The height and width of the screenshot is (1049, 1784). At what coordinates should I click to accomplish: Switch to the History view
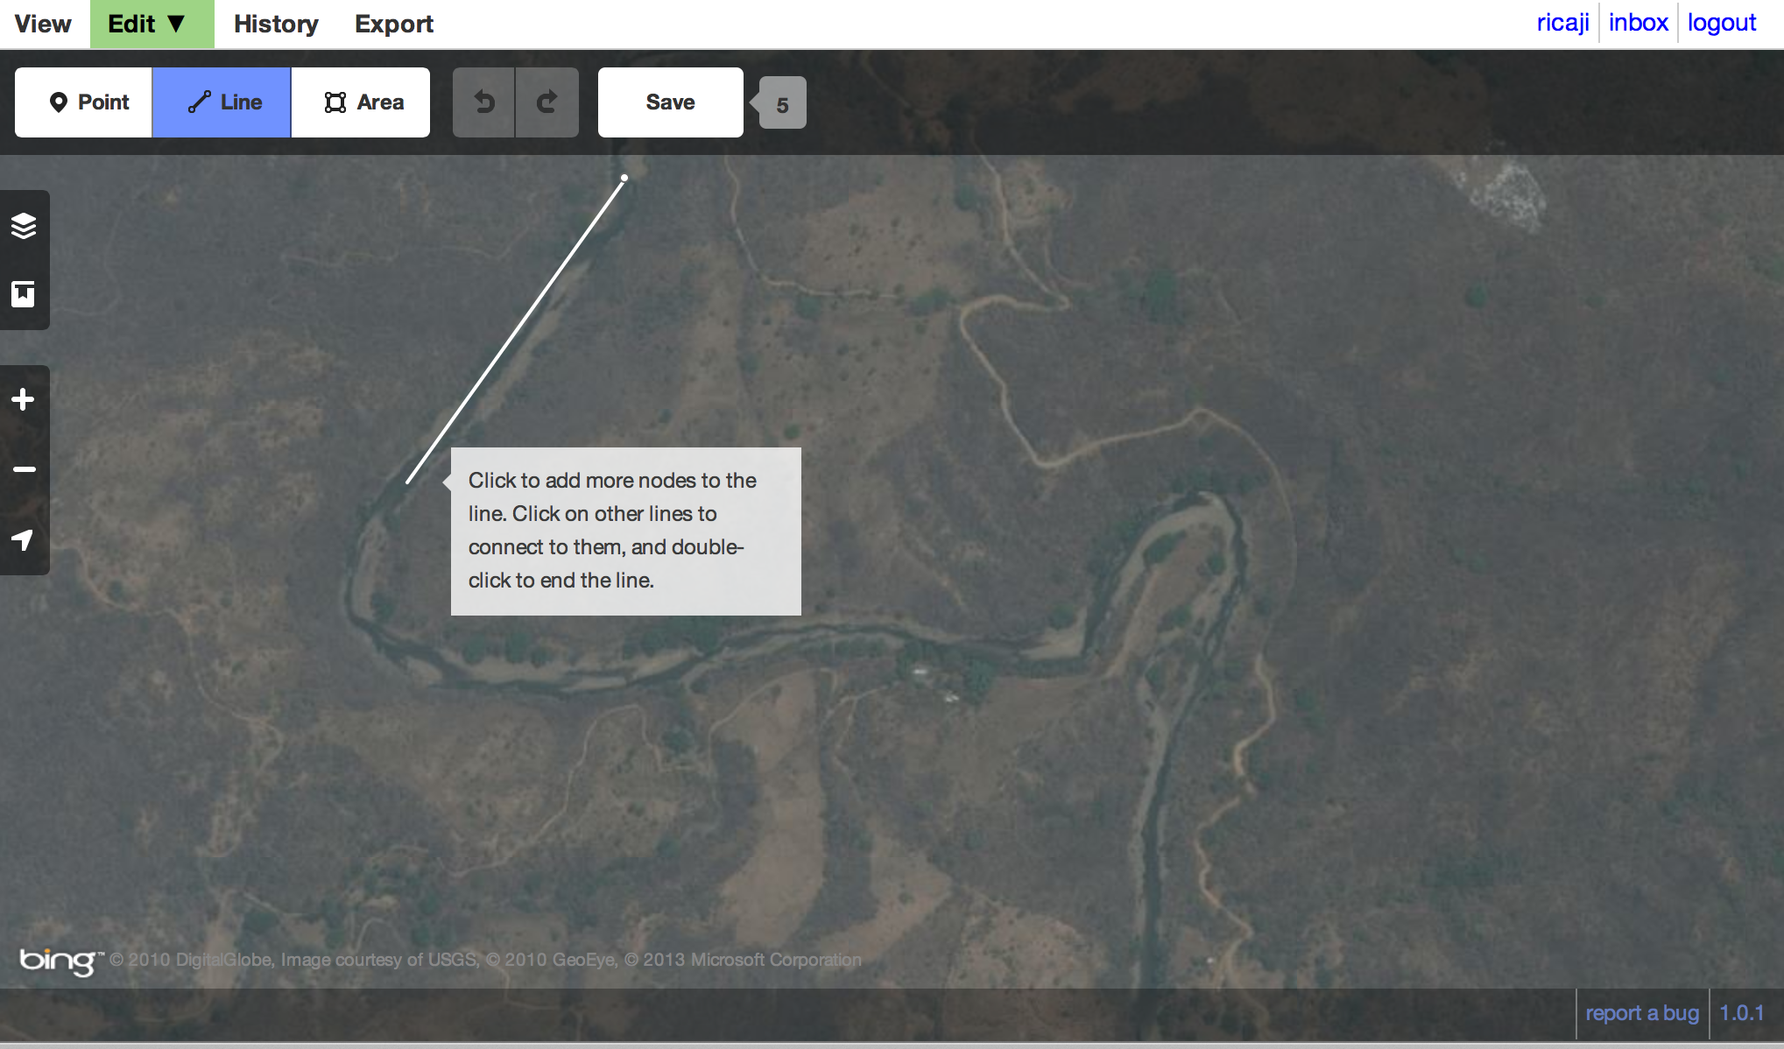tap(276, 24)
